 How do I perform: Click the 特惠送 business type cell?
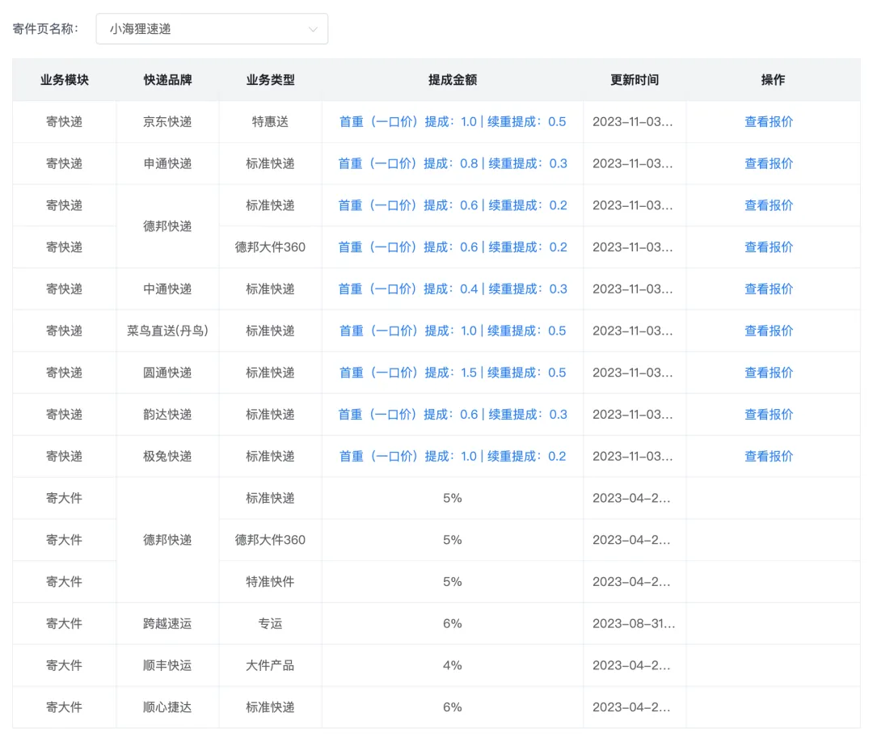click(271, 122)
